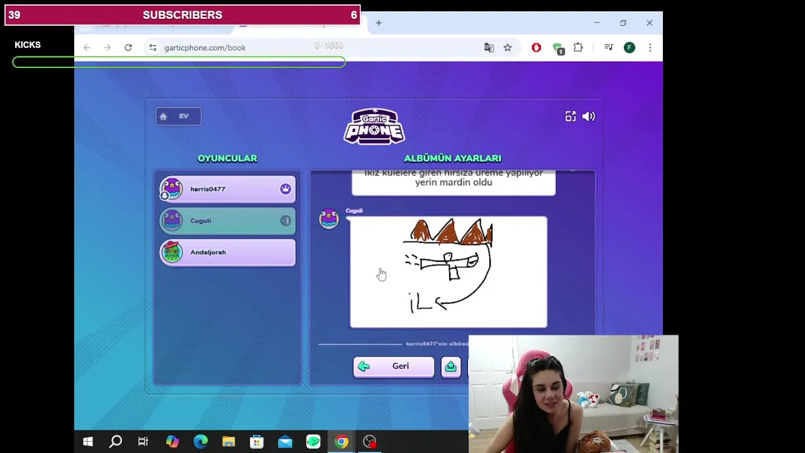Image resolution: width=805 pixels, height=453 pixels.
Task: Open the Windows Start menu
Action: pos(88,442)
